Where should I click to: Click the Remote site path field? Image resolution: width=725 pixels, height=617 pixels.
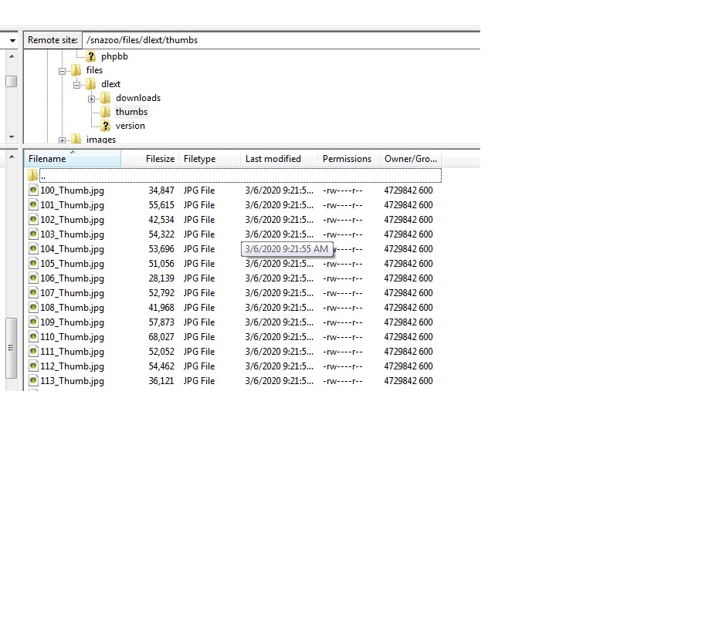278,40
